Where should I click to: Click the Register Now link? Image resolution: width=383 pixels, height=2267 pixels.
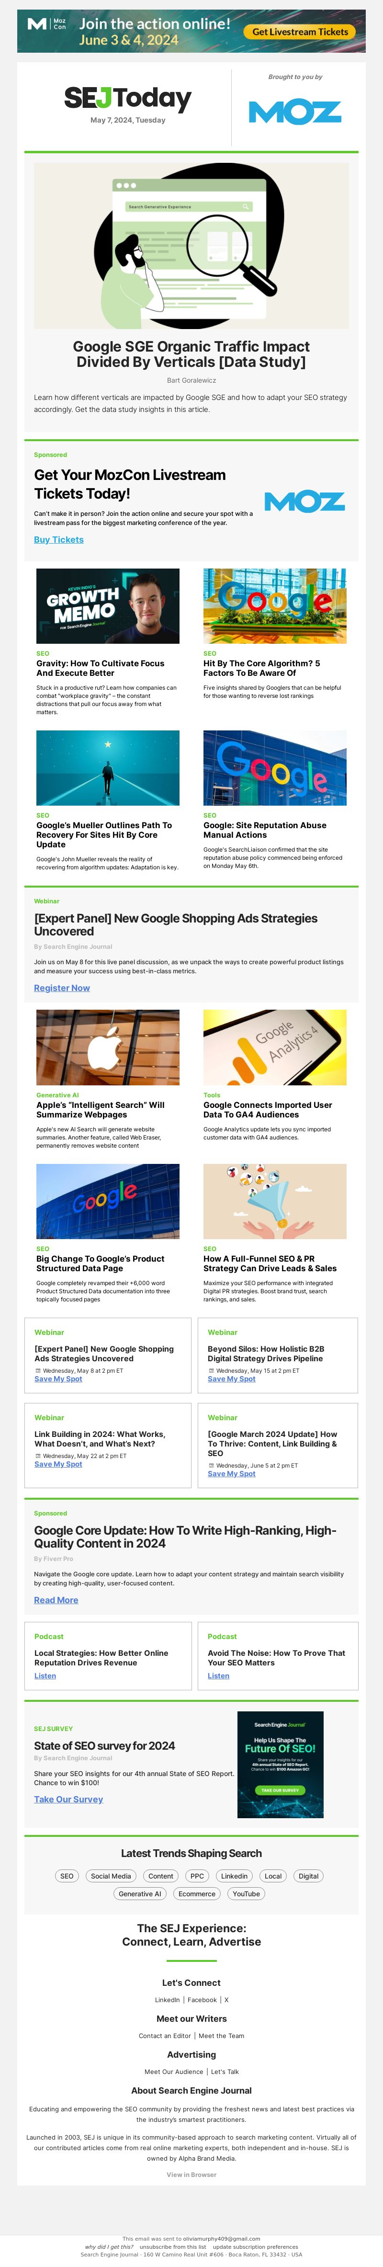[x=62, y=988]
